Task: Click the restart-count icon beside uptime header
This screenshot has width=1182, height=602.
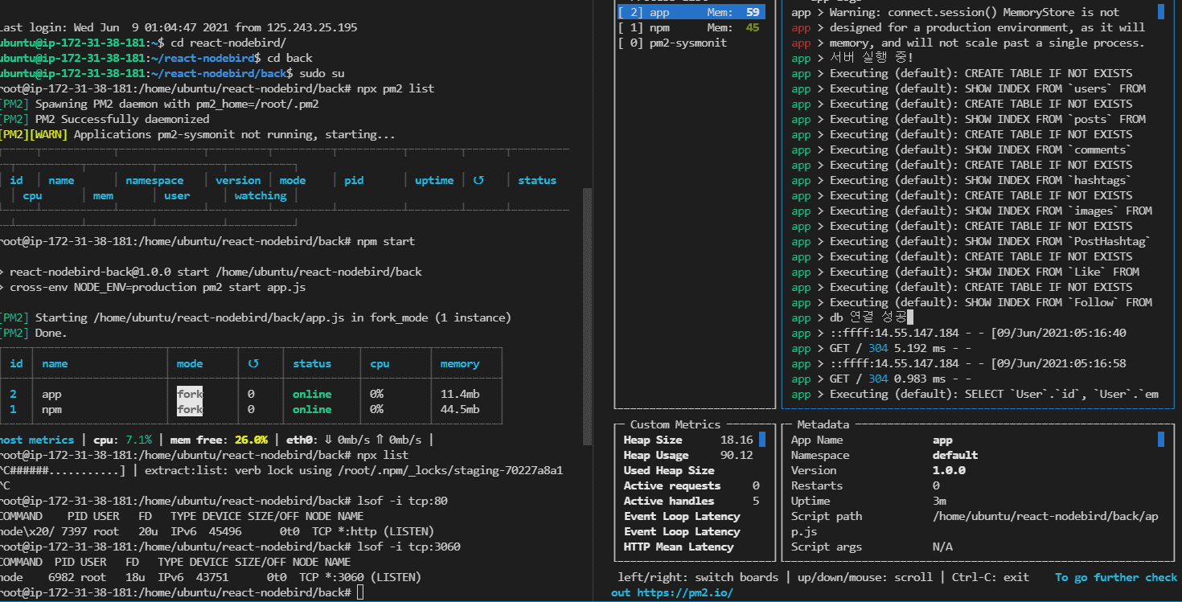Action: click(478, 181)
